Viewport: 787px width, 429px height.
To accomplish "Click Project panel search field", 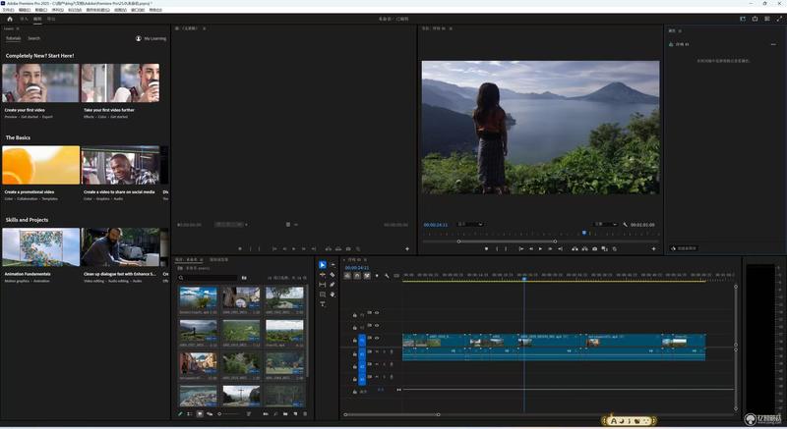I will tap(209, 277).
